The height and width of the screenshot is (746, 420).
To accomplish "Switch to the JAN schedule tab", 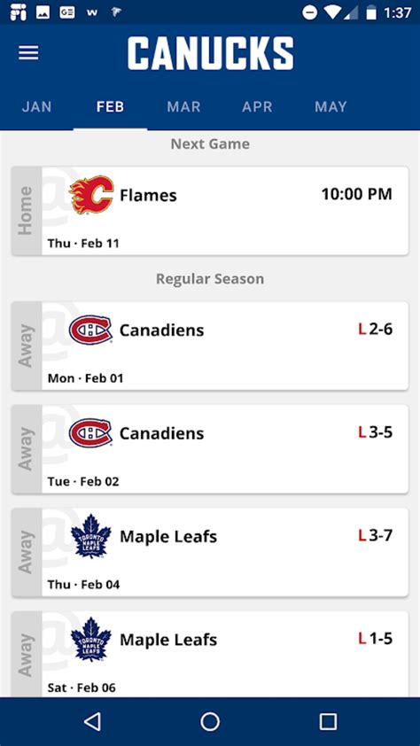I will coord(36,106).
